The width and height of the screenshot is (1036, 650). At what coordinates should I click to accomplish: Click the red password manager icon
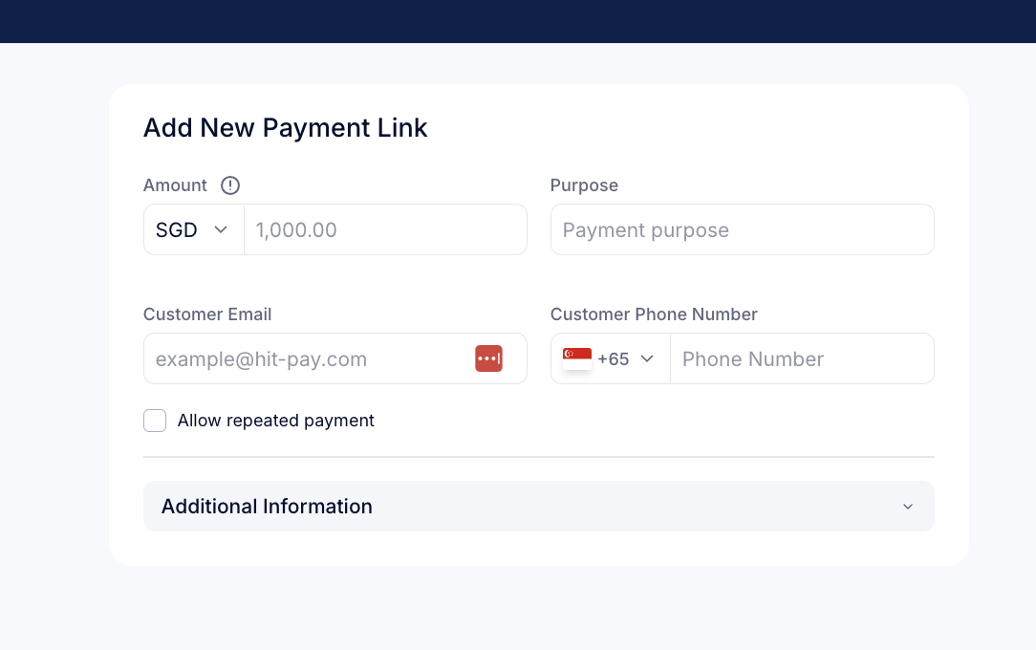(x=489, y=358)
